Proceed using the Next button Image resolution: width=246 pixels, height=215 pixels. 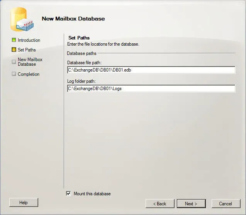coord(191,203)
